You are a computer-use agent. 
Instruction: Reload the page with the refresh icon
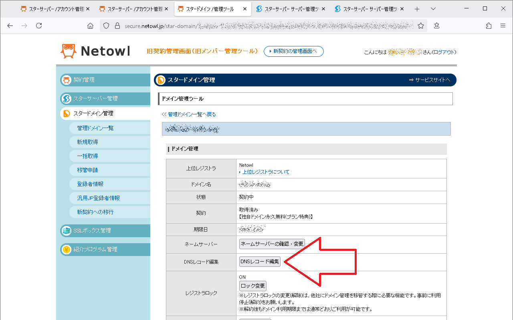tap(39, 26)
